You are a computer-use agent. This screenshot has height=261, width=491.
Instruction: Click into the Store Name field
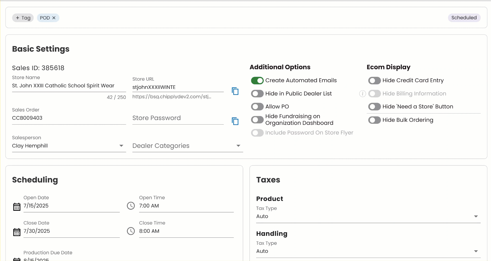pyautogui.click(x=69, y=86)
